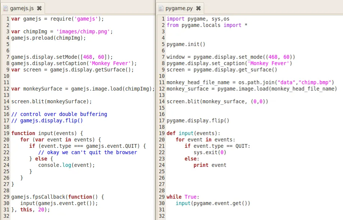
Task: Click the gamejs.event.QUIT condition line
Action: click(88, 146)
